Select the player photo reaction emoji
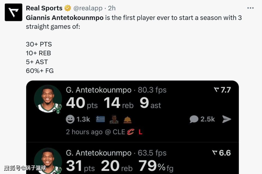This screenshot has height=174, width=262. (114, 119)
